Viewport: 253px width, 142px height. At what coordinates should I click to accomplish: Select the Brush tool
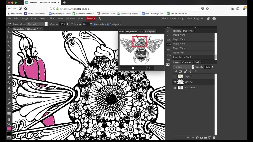pyautogui.click(x=9, y=67)
